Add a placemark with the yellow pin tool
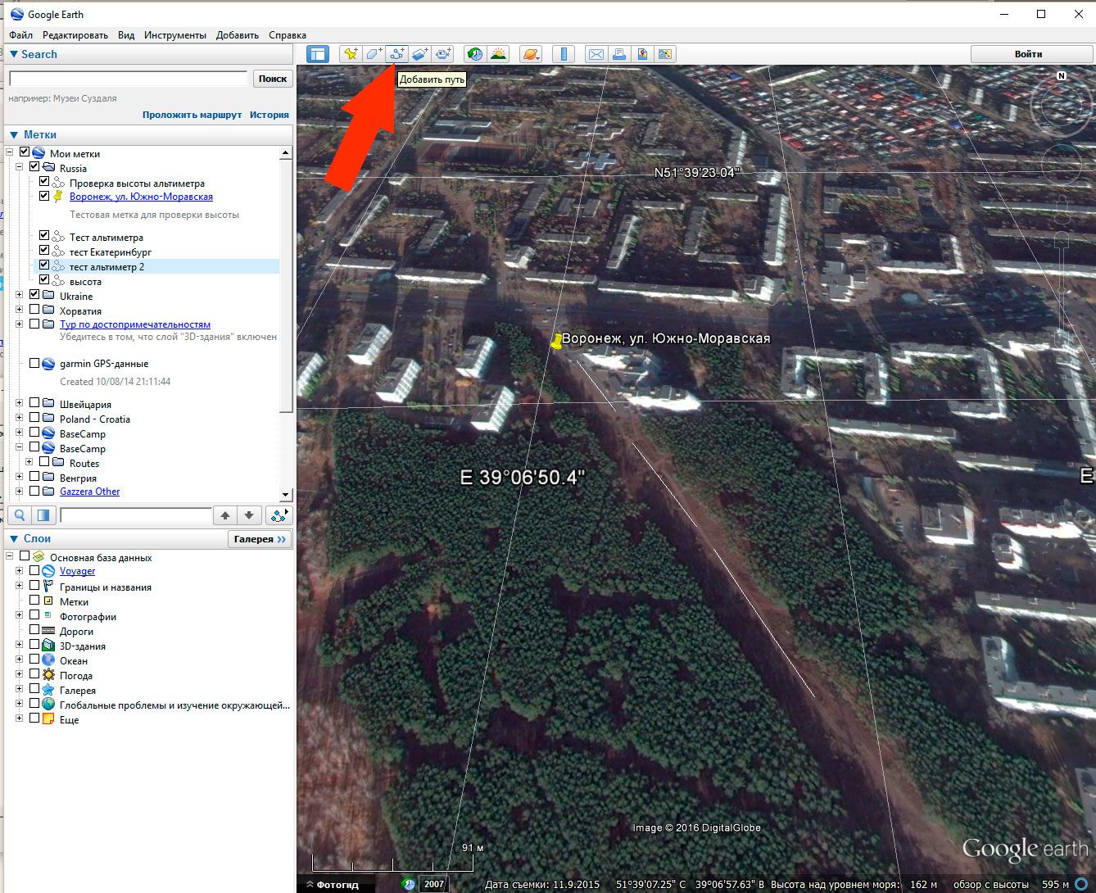This screenshot has height=893, width=1096. point(351,54)
